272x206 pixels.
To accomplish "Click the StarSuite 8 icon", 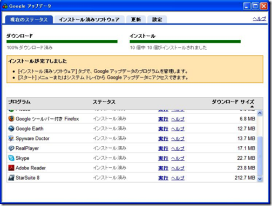I will pyautogui.click(x=11, y=177).
